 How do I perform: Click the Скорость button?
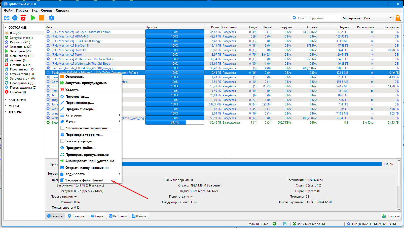pyautogui.click(x=391, y=216)
